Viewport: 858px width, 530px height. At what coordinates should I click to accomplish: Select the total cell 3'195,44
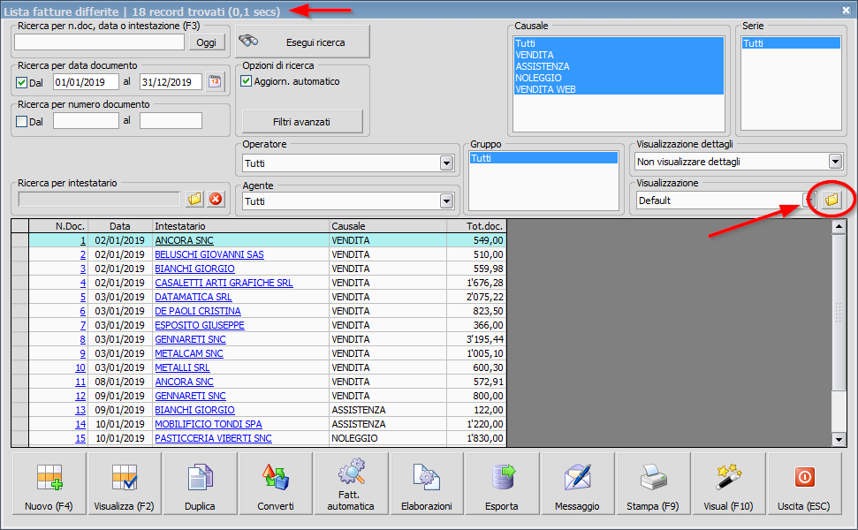tap(476, 339)
